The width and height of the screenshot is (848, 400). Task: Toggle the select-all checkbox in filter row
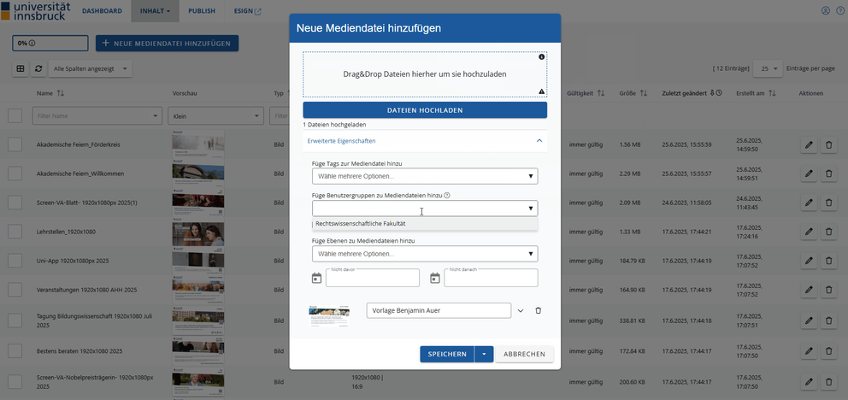[15, 115]
